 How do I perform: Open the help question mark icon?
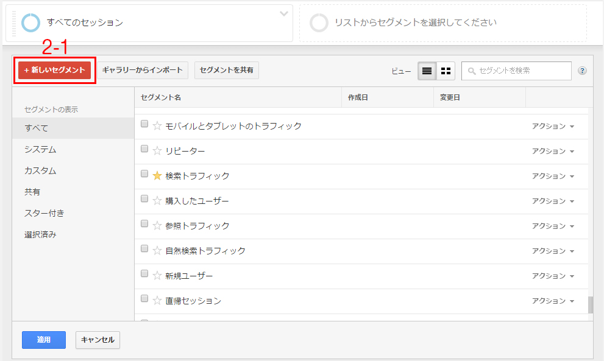[x=582, y=71]
